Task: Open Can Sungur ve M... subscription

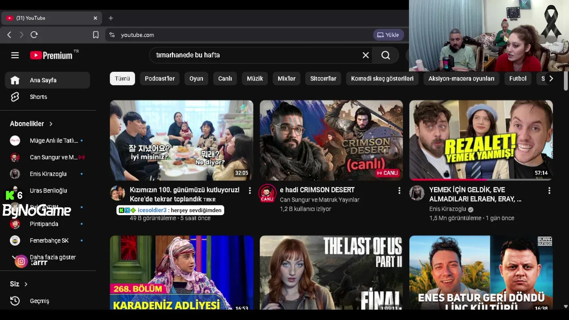Action: click(48, 157)
